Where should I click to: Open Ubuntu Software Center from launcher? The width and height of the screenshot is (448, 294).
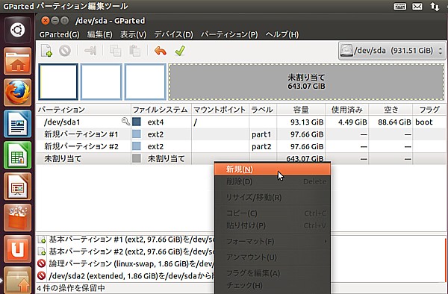(x=18, y=217)
